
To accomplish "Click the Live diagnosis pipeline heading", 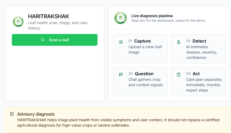I will point(152,16).
